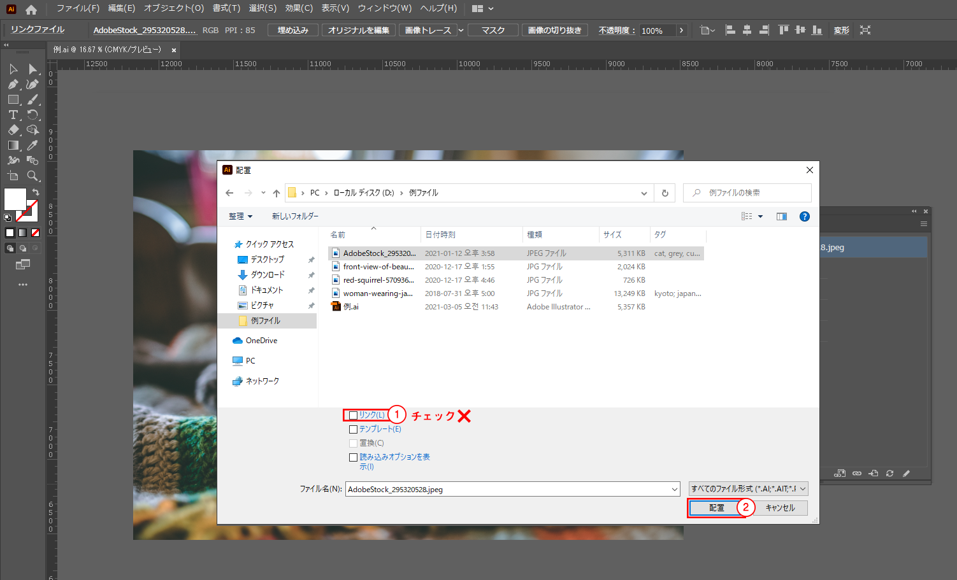
Task: Click the 埋め込み button
Action: pos(293,30)
